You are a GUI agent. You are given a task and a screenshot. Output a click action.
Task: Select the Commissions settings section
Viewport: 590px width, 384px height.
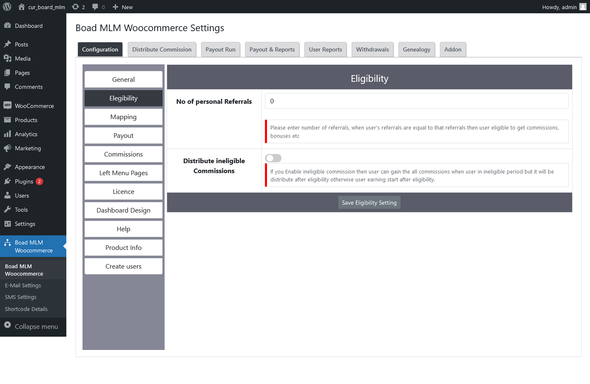pos(123,154)
